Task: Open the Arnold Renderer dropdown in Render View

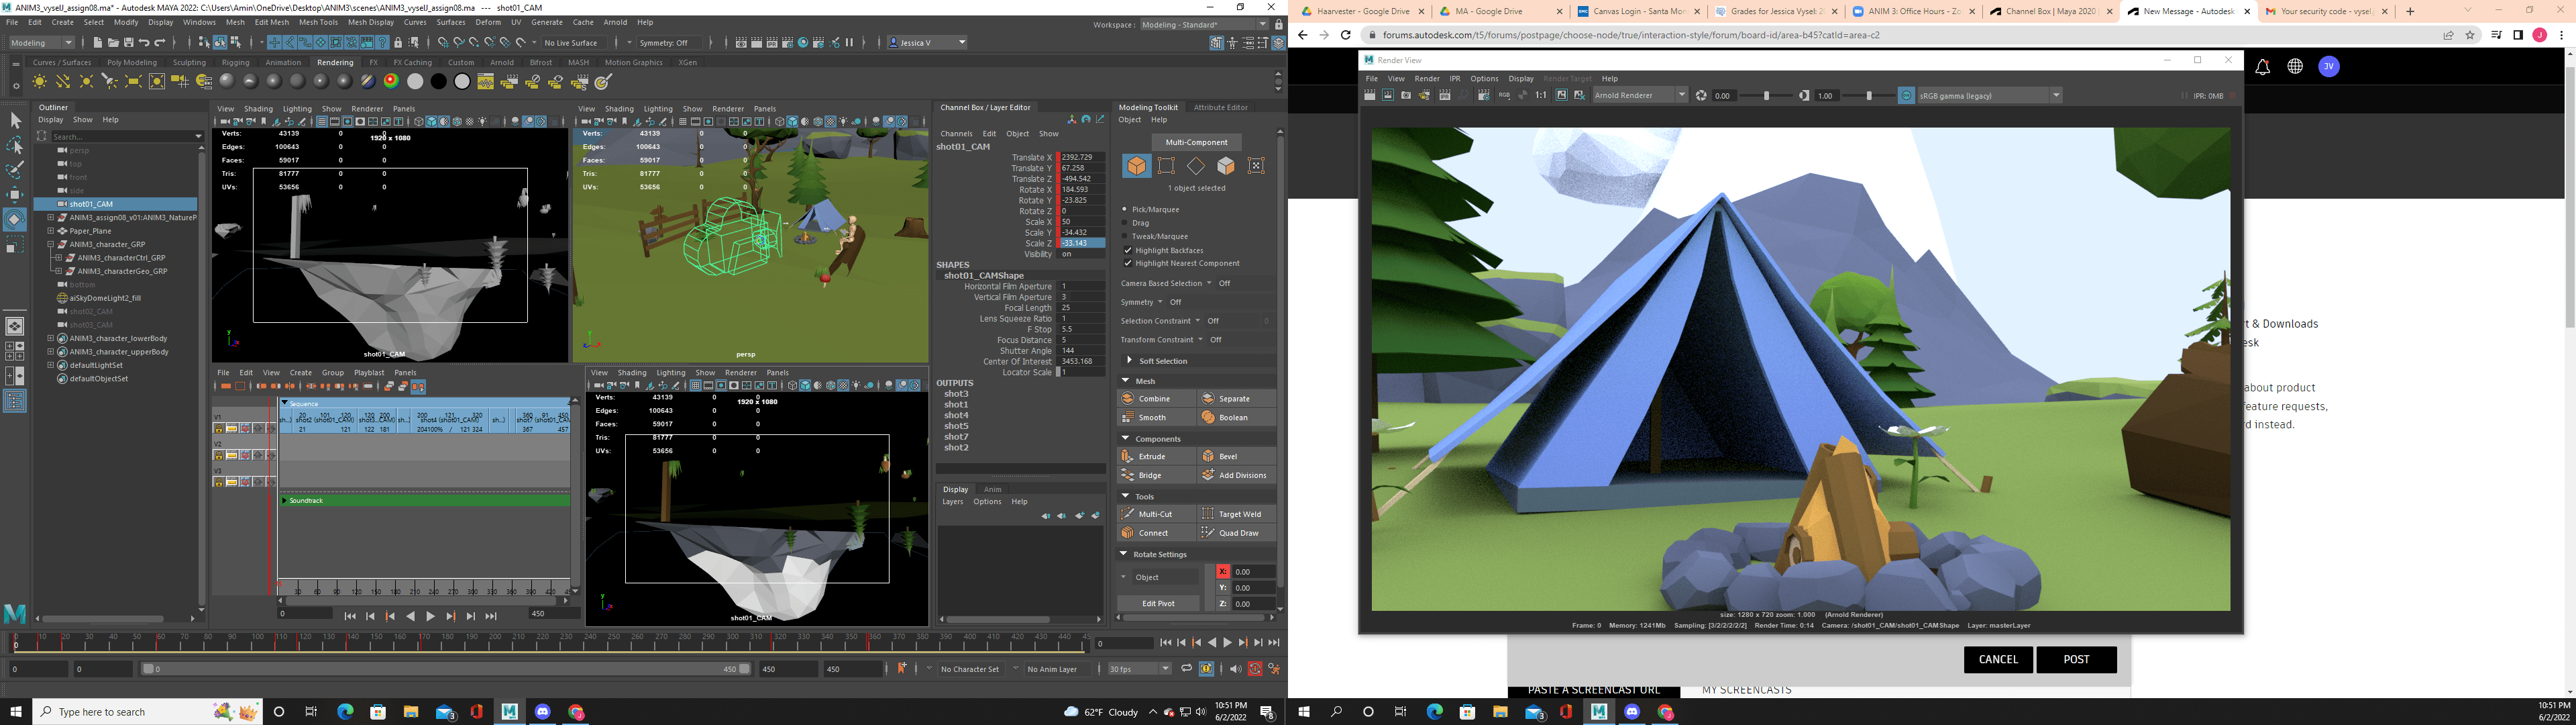Action: click(1681, 95)
